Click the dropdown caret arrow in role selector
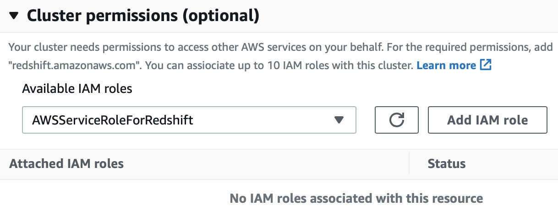 (x=339, y=120)
